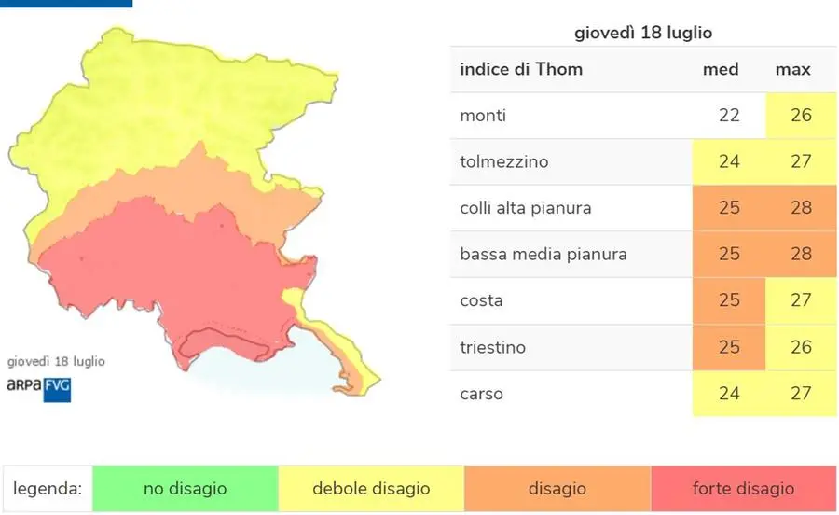Screen dimensions: 839x515
Task: Click the triestino med value 25 cell
Action: (x=729, y=347)
